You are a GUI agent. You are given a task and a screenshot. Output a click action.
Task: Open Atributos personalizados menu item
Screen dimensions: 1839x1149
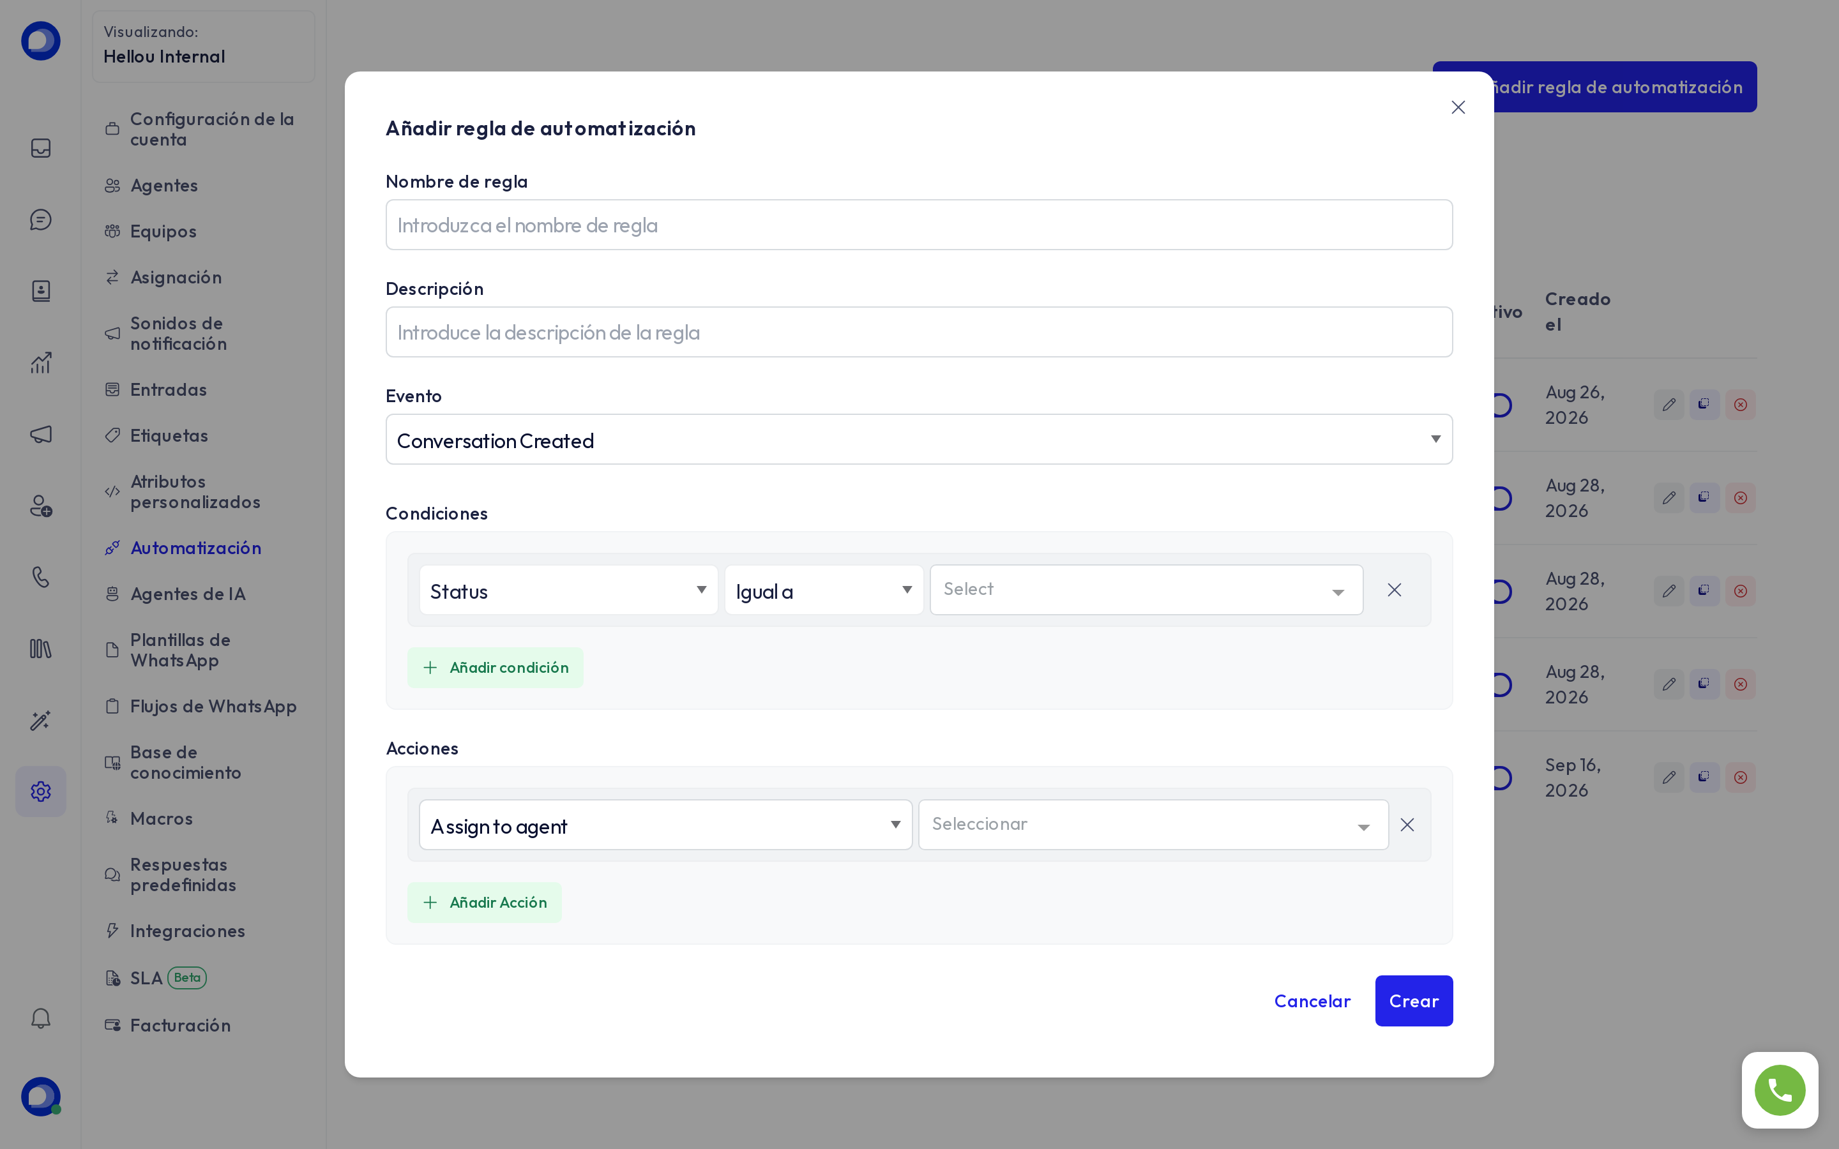point(195,492)
